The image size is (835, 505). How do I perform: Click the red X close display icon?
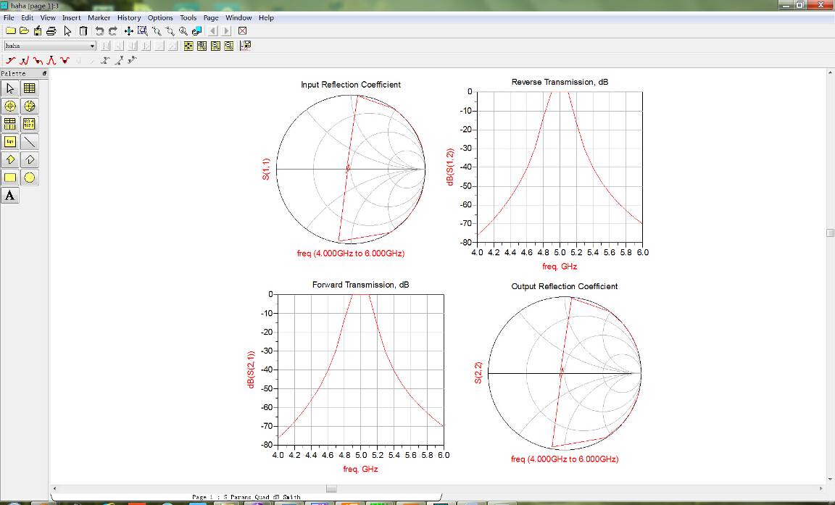pos(242,31)
